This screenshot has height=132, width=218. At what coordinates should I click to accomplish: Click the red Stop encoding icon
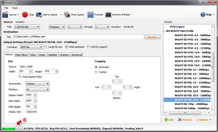click(x=25, y=15)
